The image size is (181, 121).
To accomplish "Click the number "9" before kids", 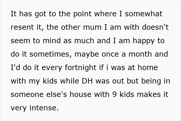I will [114, 94].
